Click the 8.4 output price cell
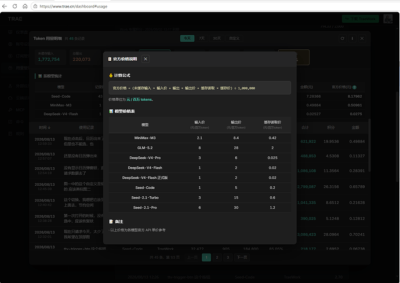The width and height of the screenshot is (400, 283). 236,138
